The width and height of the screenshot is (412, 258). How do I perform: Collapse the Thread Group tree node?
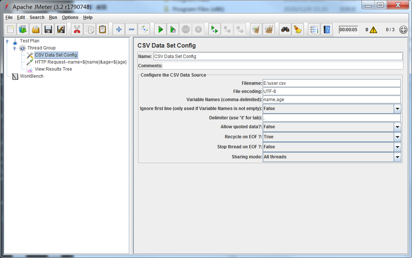coord(15,48)
